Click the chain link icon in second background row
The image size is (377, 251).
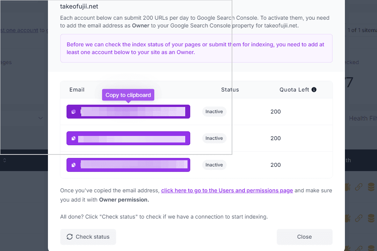358,218
